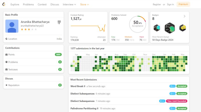Open the first 50 days badge icon

click(x=157, y=28)
